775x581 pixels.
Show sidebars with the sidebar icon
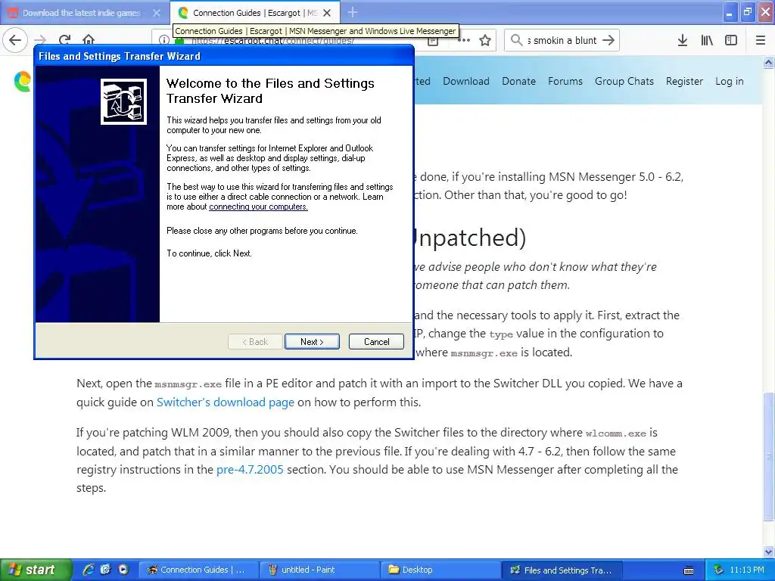(x=731, y=41)
